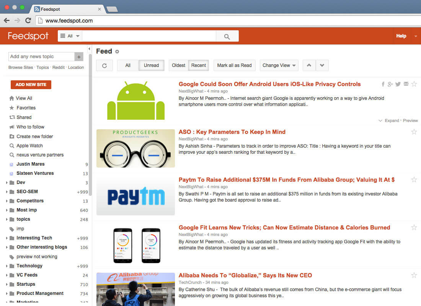Open the Help link
Screen dimensions: 421x306
coord(401,36)
